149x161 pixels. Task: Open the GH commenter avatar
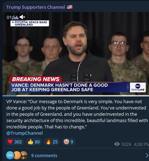pyautogui.click(x=10, y=155)
